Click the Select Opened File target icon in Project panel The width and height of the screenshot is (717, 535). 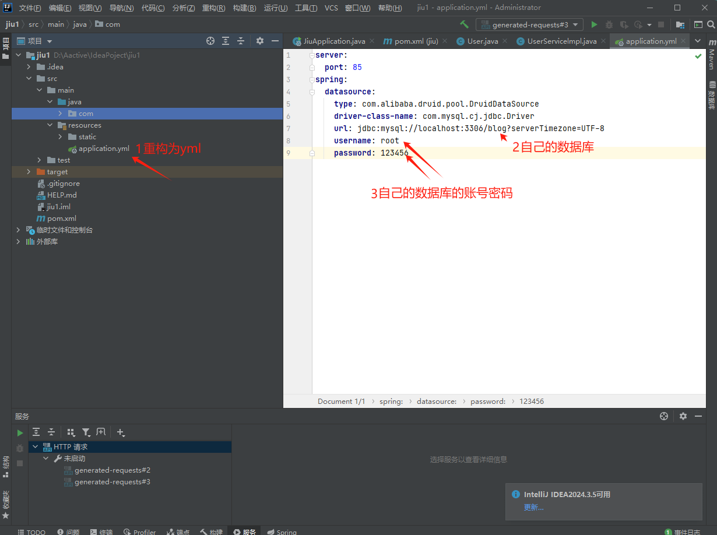(x=210, y=41)
